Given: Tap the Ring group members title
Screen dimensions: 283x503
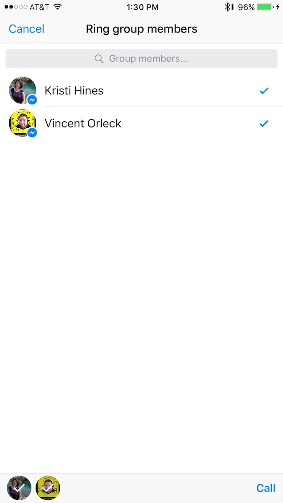Looking at the screenshot, I should pos(141,29).
